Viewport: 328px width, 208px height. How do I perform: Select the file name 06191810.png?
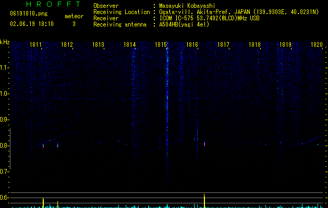pos(29,14)
